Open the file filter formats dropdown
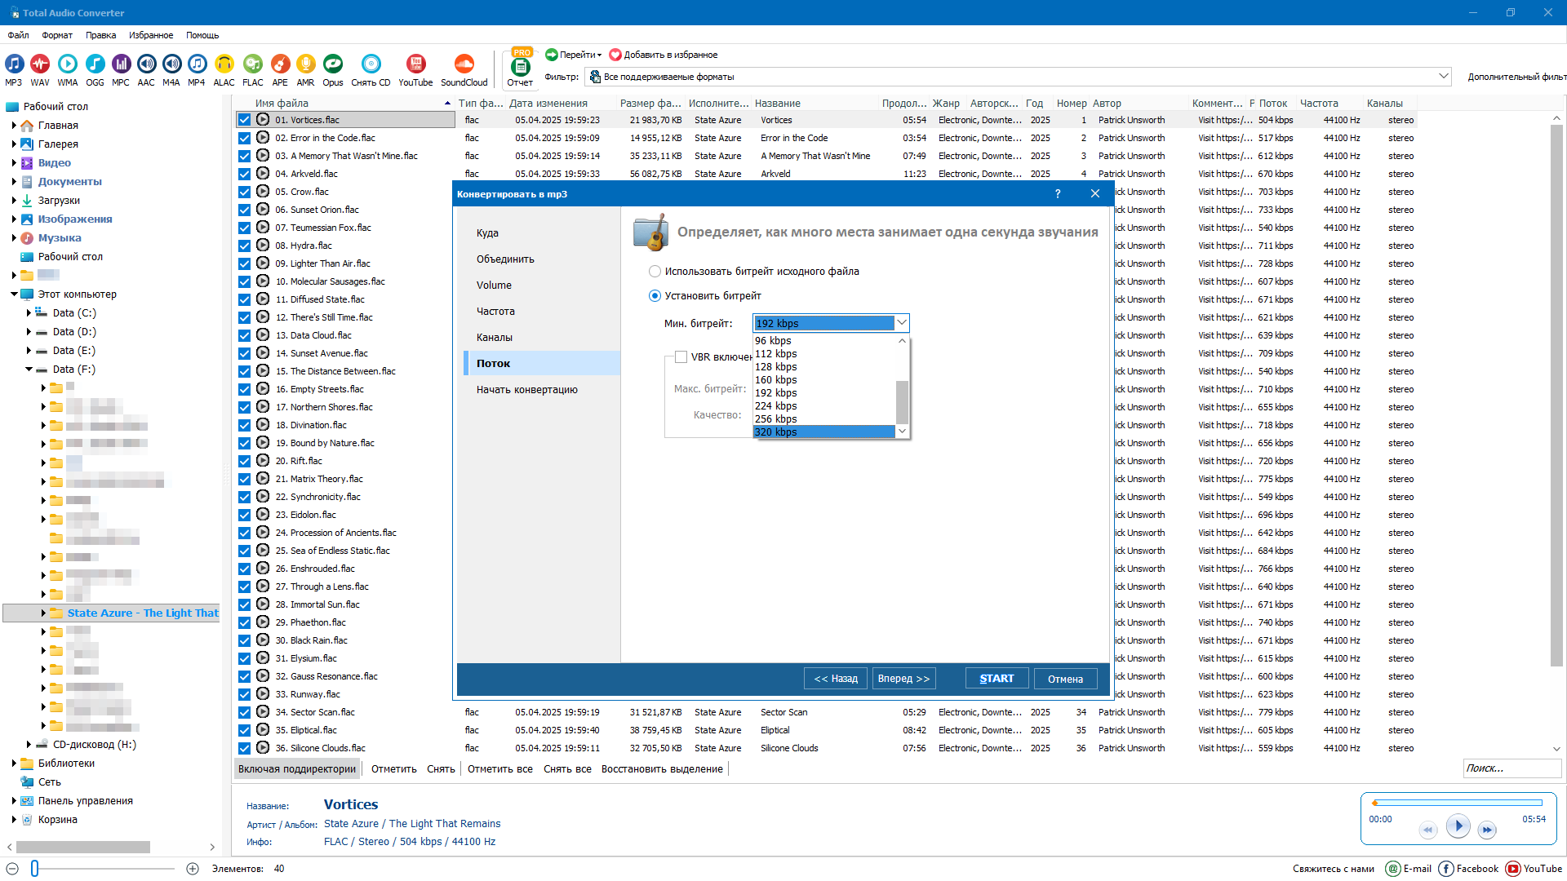 click(1443, 77)
